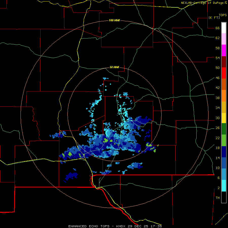
Task: Click the 50 NMI range ring label
Action: (114, 67)
